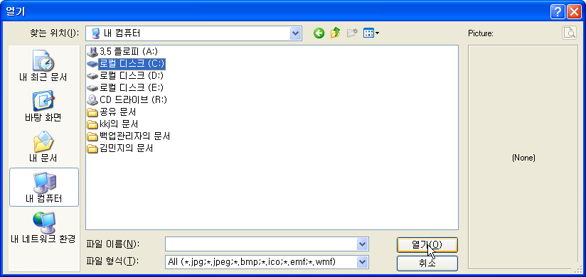
Task: Click the 열기(O) button
Action: (x=427, y=245)
